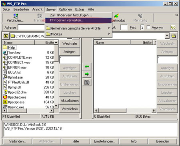The height and width of the screenshot is (146, 180).
Task: Click the toolbar overflow chevron
Action: (177, 15)
